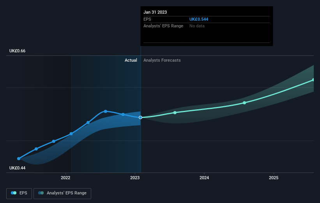Select the forecast data point in mid-2023
320x203 pixels.
click(x=175, y=113)
